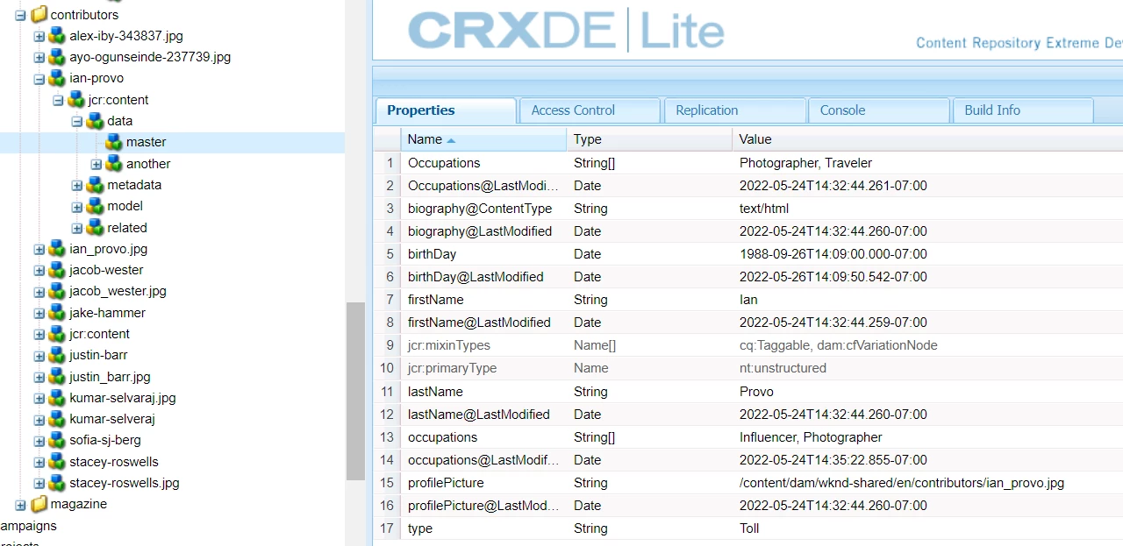Select the profilePicture path value
This screenshot has height=546, width=1123.
pyautogui.click(x=902, y=483)
